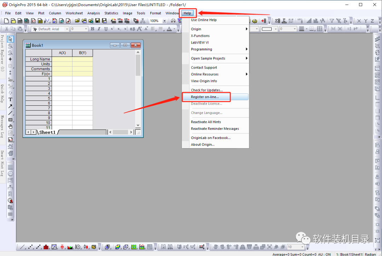Set column as X with the X icon

[x=359, y=21]
